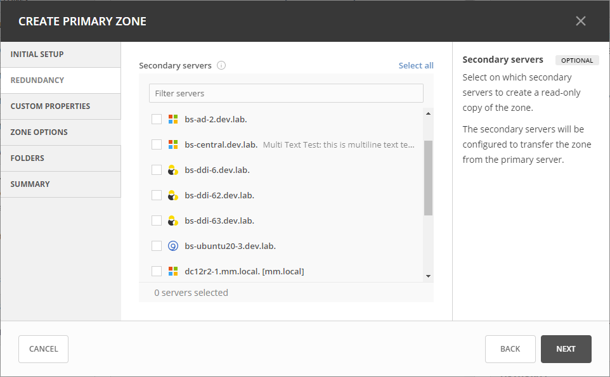The width and height of the screenshot is (610, 377).
Task: Click the info icon next to Secondary servers
Action: pos(221,65)
